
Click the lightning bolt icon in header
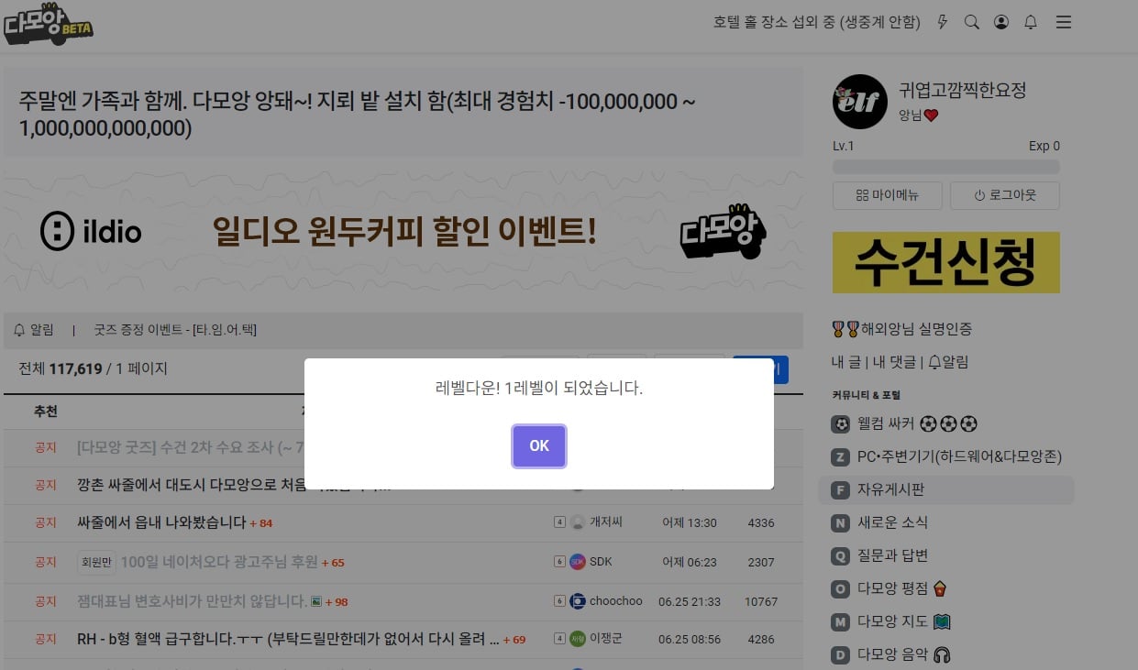point(943,22)
